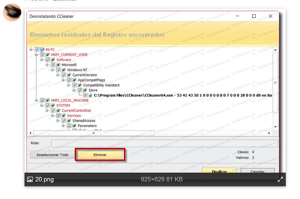
Task: Click the Ruta path field
Action: click(x=164, y=143)
